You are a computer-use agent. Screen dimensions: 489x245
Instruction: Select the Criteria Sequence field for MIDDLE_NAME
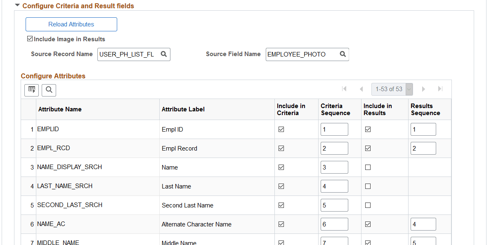click(334, 241)
